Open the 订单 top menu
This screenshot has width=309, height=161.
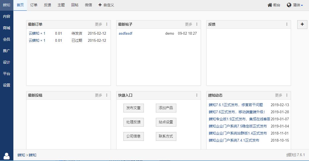point(34,5)
